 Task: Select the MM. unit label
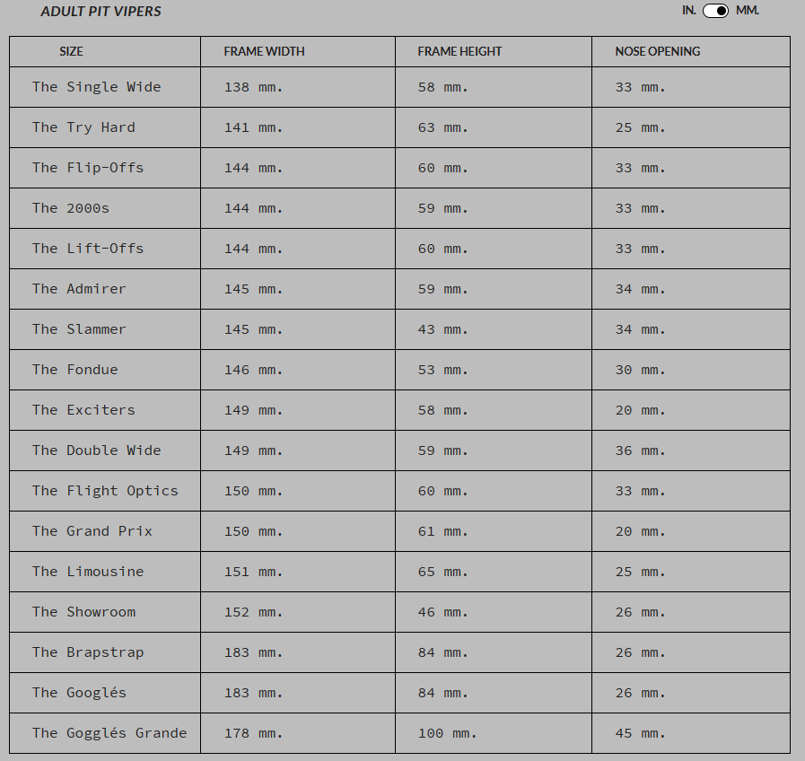(747, 10)
